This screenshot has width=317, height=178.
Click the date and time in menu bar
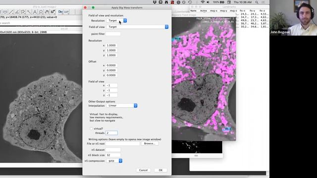(243, 2)
